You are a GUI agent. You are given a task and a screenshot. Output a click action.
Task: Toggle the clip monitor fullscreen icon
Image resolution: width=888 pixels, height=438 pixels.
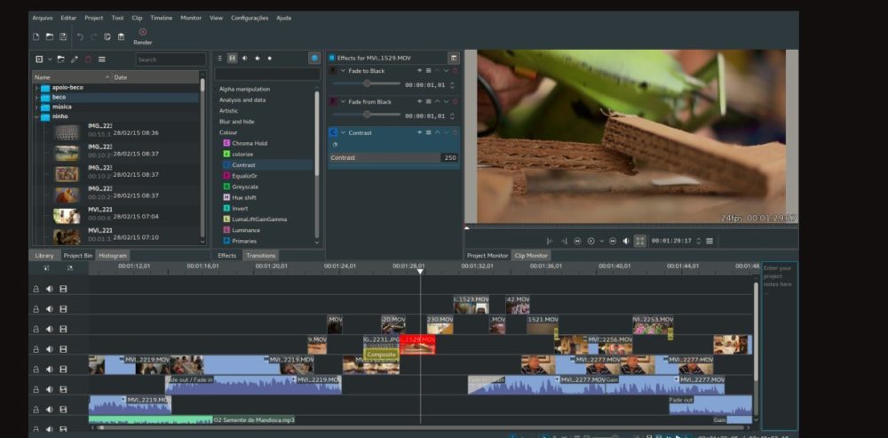click(639, 241)
